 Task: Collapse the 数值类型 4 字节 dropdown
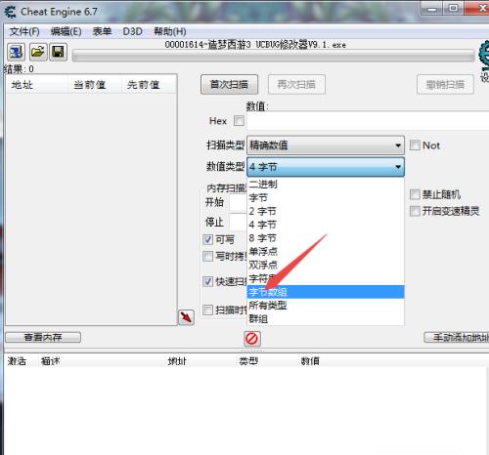[326, 167]
